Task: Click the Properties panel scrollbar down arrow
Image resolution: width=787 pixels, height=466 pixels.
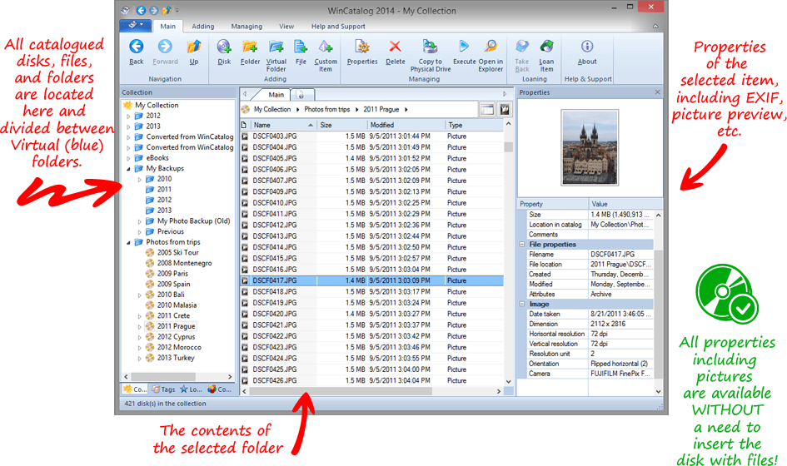Action: (x=658, y=391)
